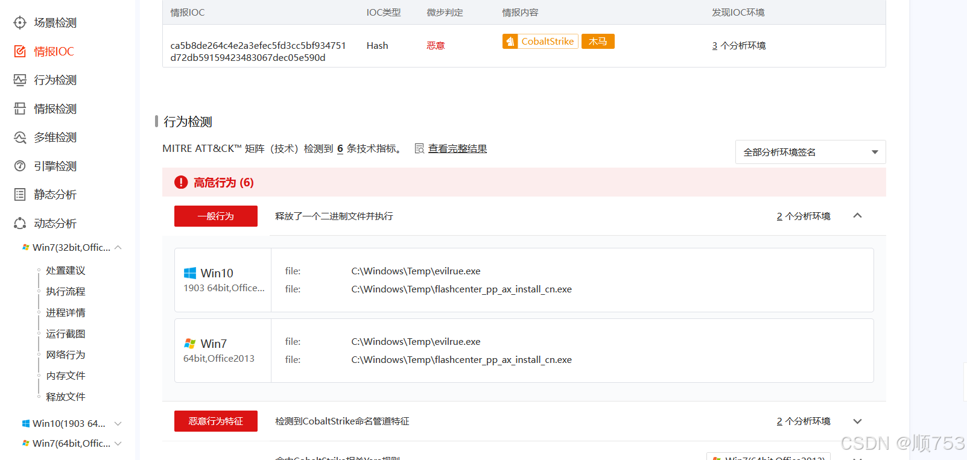Click the hash value ca5b8de264c4e2a3efec5fd3cc5bf934751
Viewport: 967px width, 460px height.
258,46
